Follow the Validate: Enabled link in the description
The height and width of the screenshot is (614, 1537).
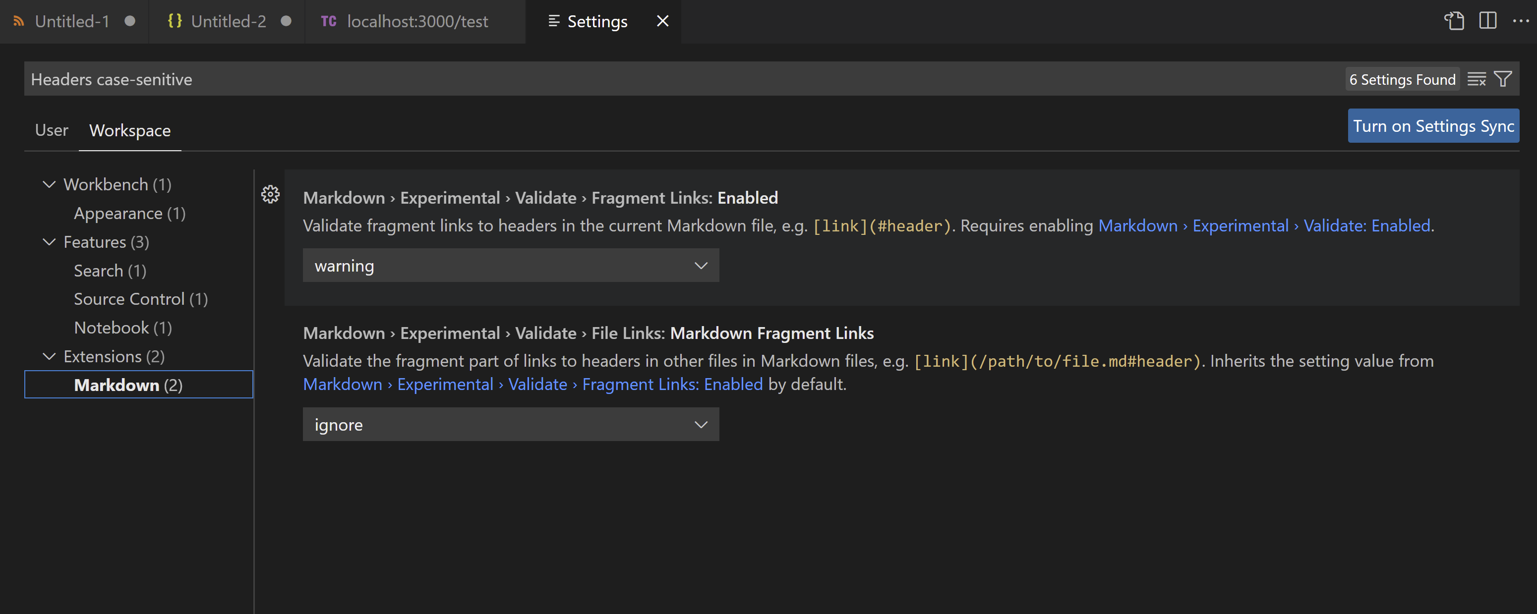pos(1366,225)
